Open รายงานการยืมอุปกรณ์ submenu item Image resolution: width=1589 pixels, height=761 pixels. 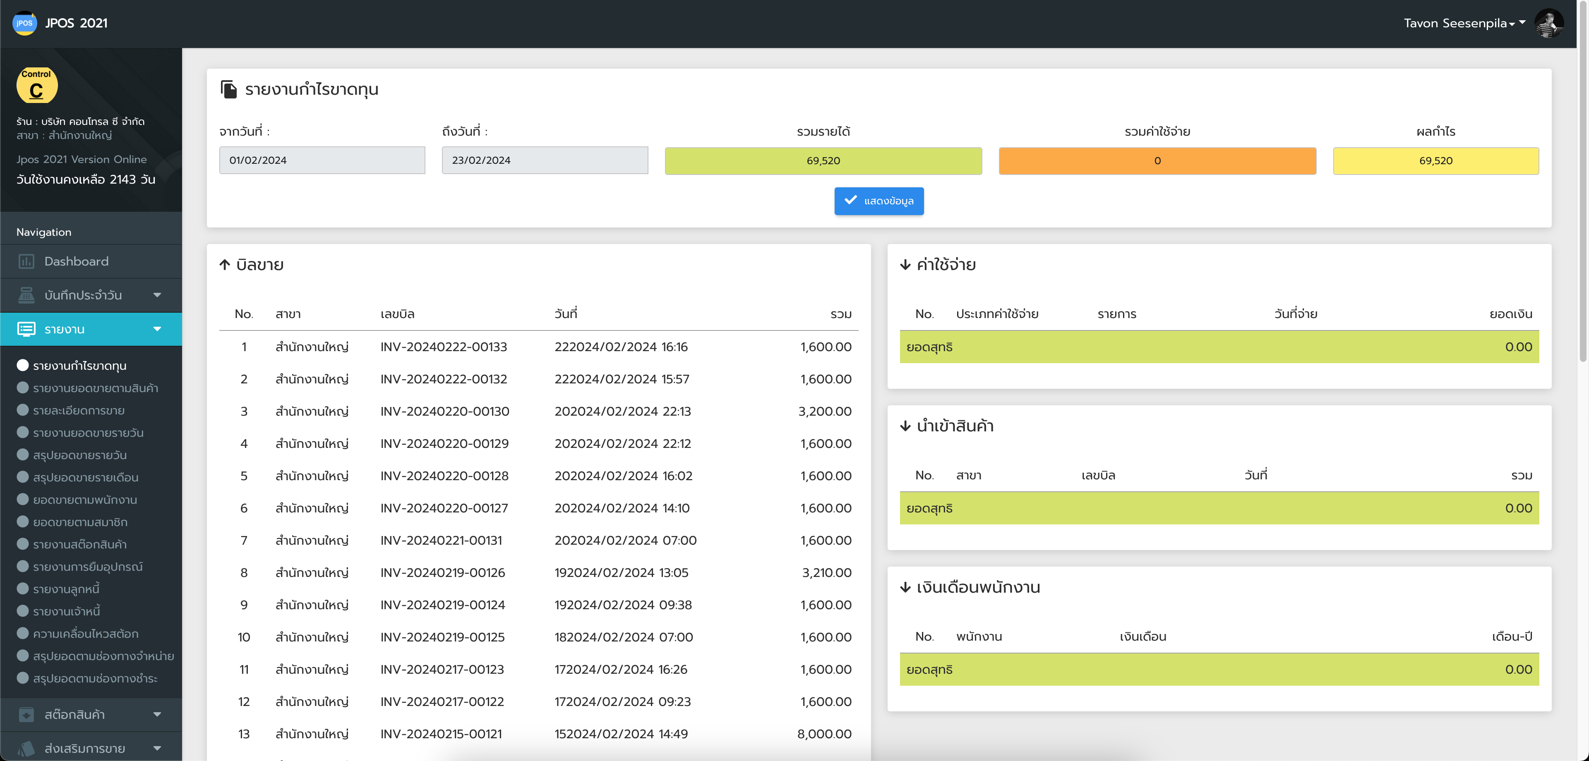(x=88, y=567)
